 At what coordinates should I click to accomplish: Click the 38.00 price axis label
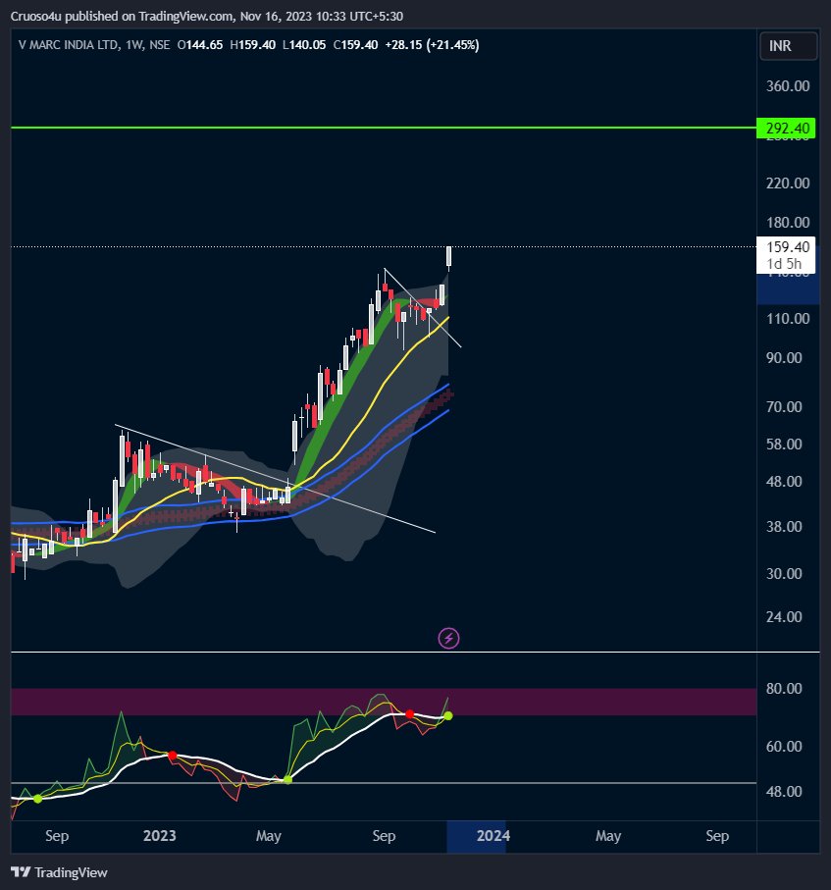784,527
